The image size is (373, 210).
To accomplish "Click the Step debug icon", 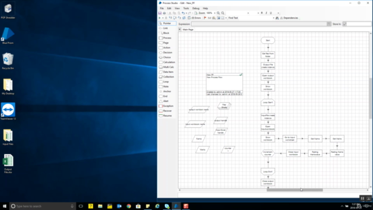I will pos(170,18).
